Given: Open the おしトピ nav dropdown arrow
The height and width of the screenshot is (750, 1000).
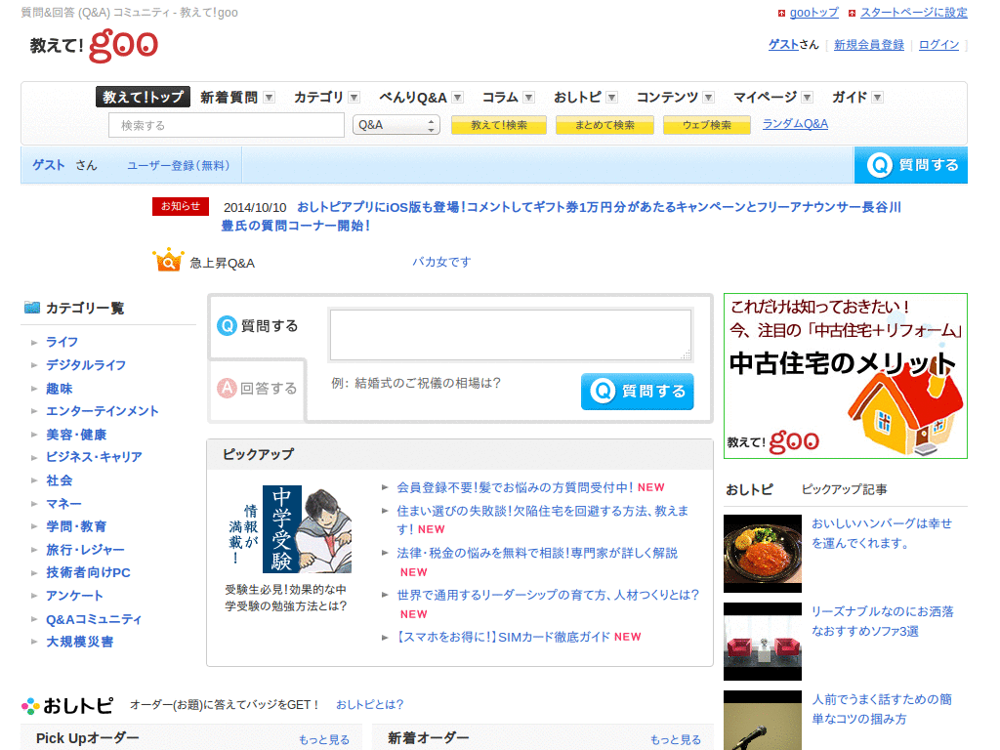Looking at the screenshot, I should pos(611,98).
